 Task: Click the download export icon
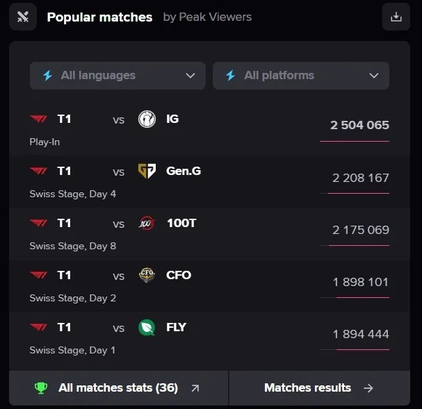(396, 17)
